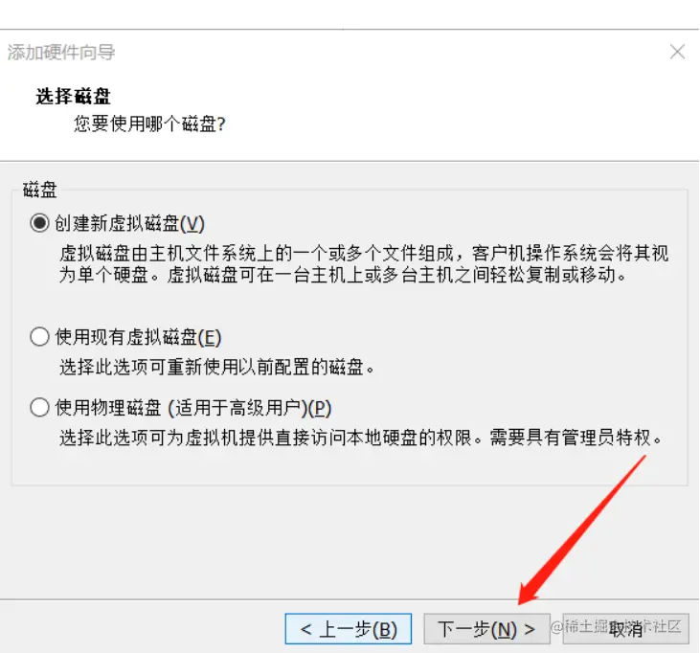
Task: Choose the 使用现有虚拟磁盘(E) radio circle
Action: [x=39, y=336]
